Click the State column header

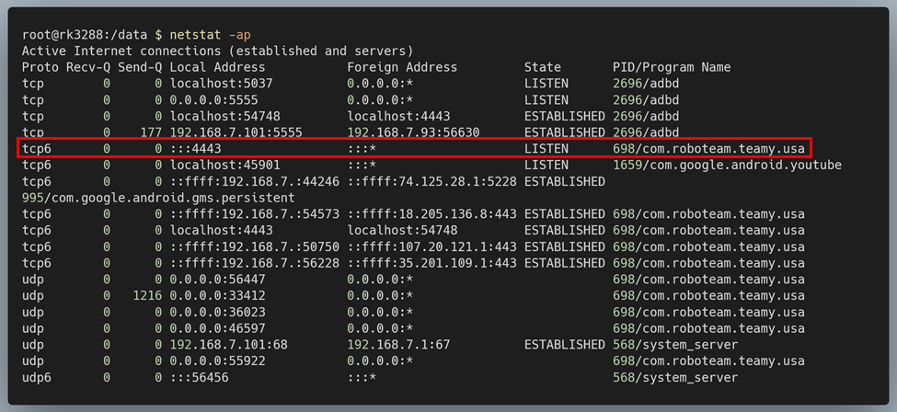click(543, 67)
